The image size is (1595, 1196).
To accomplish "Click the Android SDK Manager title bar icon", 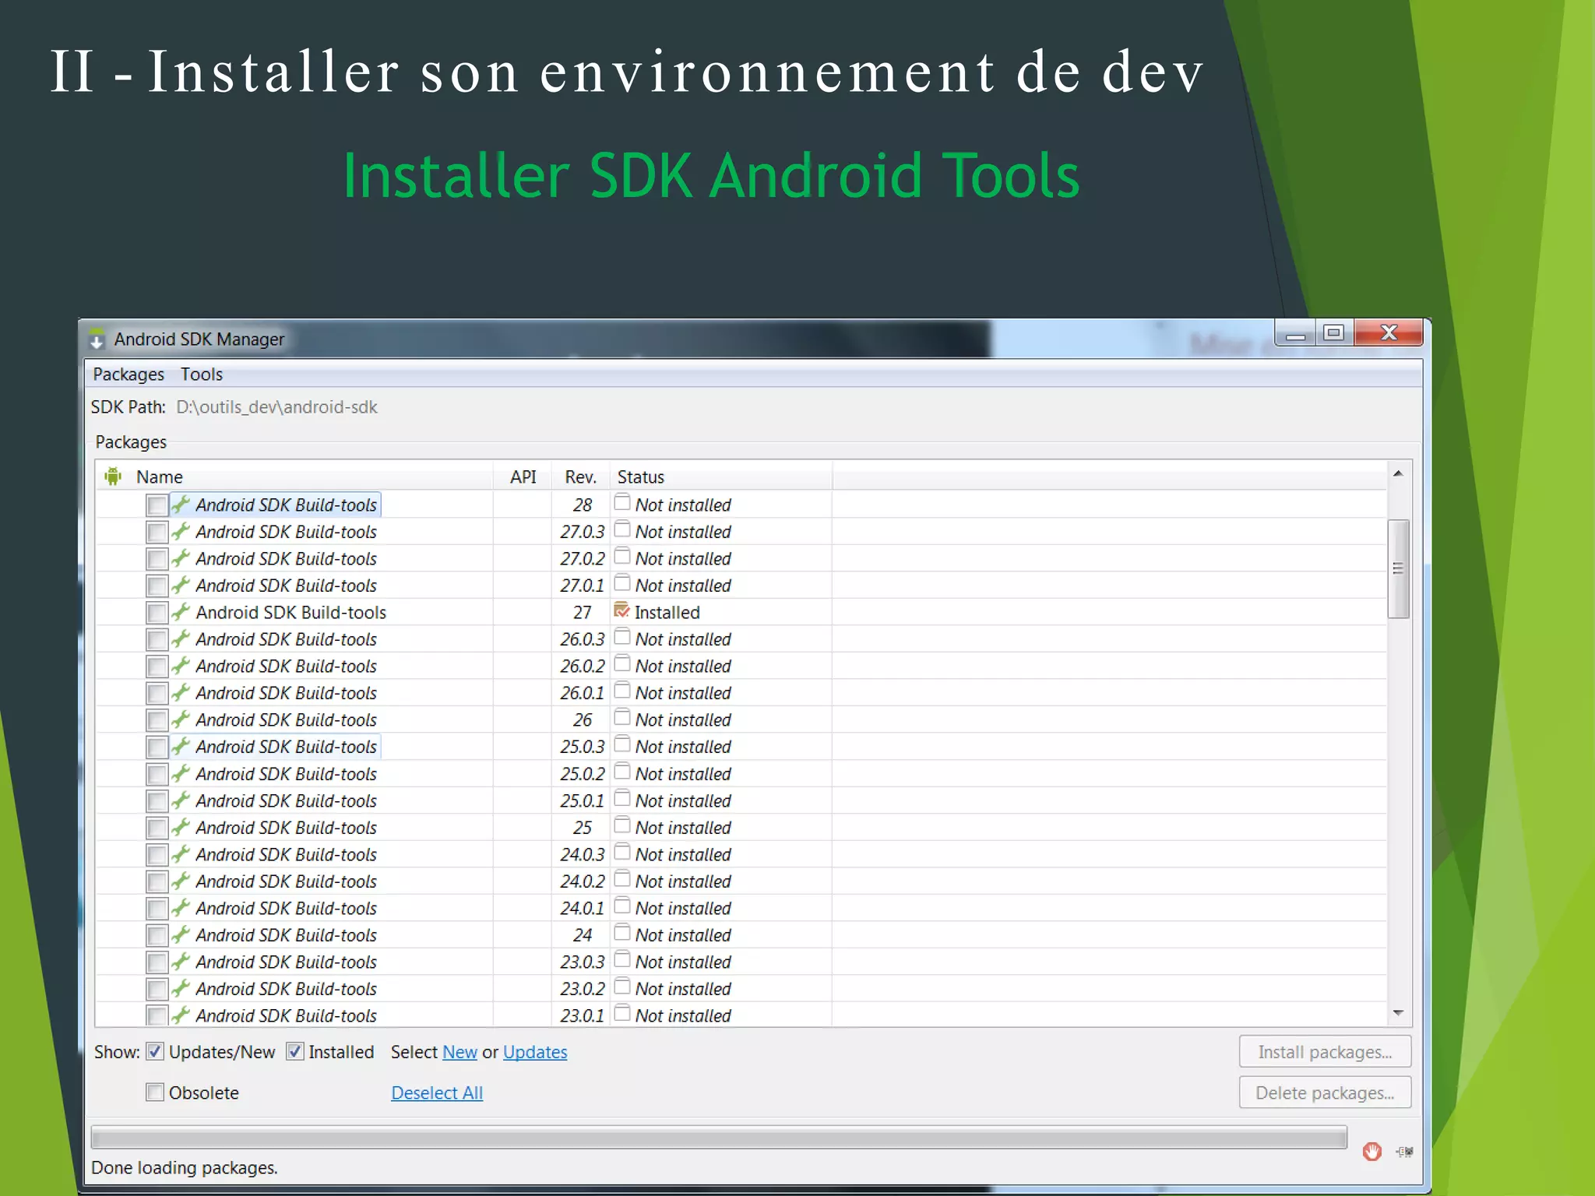I will 97,339.
